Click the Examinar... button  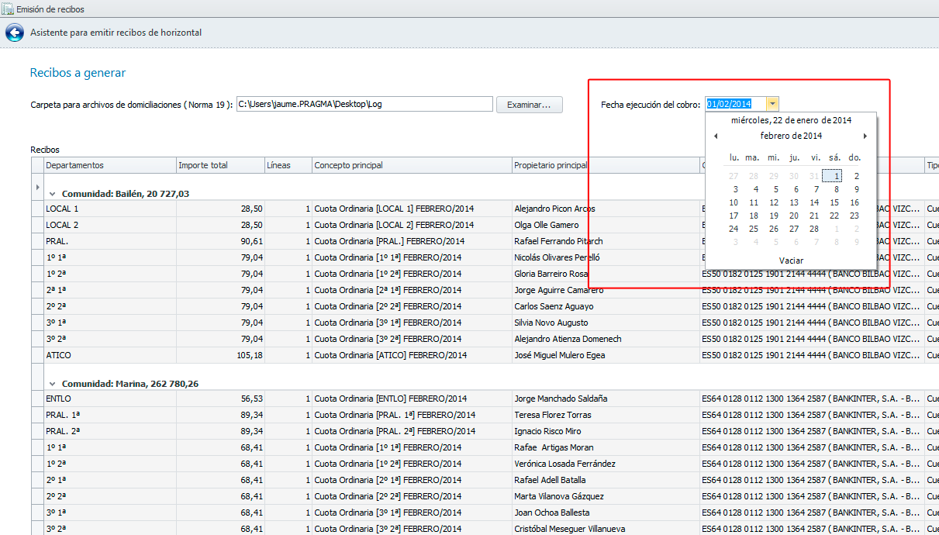click(529, 105)
